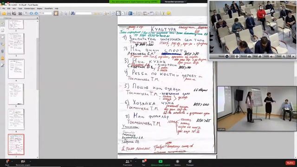Select the Hand tool

[56, 13]
